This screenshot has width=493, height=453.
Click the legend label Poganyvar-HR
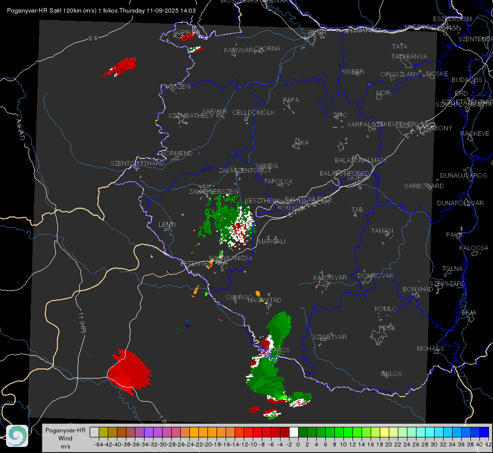65,430
